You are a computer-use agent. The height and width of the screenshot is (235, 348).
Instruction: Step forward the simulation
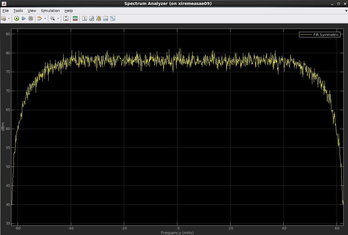24,18
